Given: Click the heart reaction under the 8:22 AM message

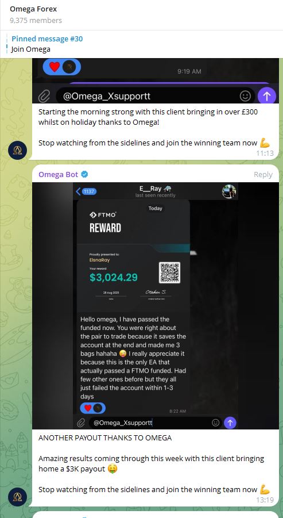Looking at the screenshot, I should [88, 408].
